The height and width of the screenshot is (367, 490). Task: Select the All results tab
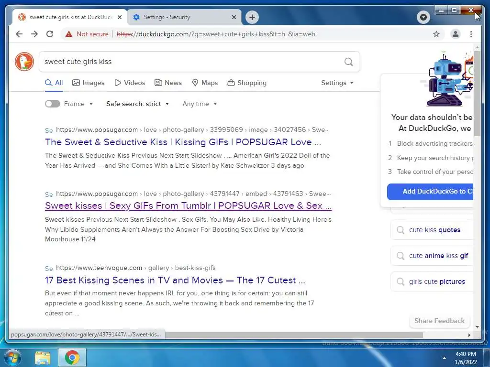[x=54, y=83]
